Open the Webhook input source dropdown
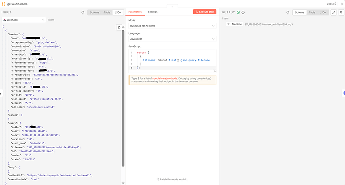 (24, 20)
